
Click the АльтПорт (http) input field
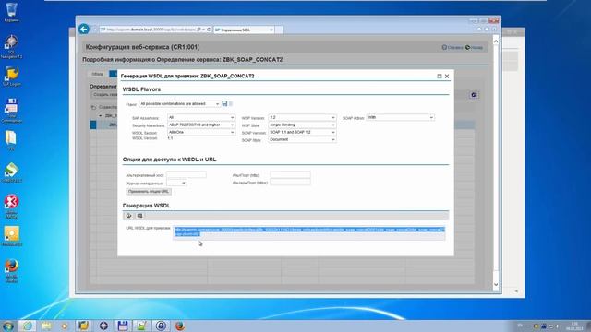[x=290, y=175]
